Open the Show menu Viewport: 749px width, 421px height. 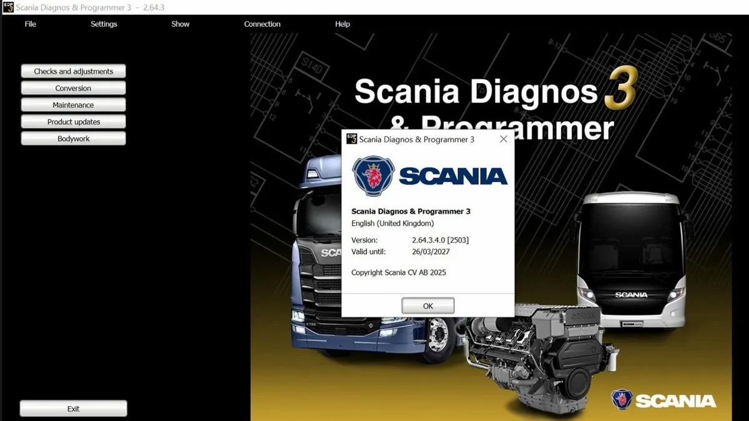[x=180, y=24]
